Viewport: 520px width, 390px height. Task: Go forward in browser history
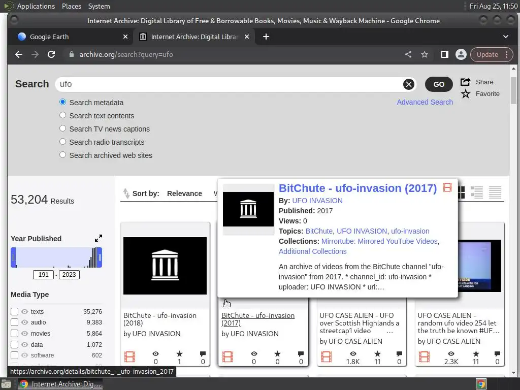click(35, 54)
